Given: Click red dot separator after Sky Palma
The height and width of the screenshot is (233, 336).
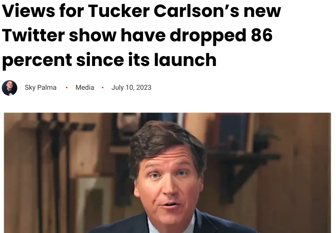Looking at the screenshot, I should point(67,87).
